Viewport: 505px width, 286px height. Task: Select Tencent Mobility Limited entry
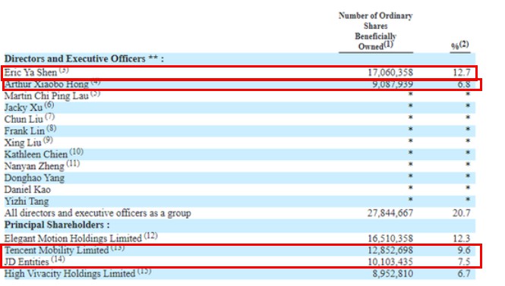(x=57, y=250)
